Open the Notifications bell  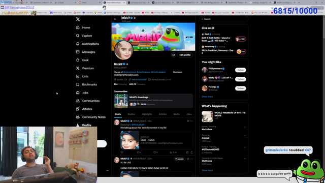point(78,44)
